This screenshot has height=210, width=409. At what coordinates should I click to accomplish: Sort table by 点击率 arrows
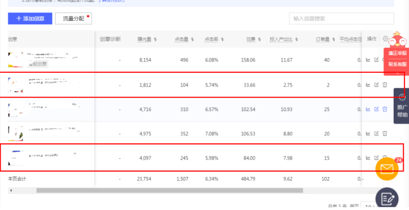click(x=222, y=39)
